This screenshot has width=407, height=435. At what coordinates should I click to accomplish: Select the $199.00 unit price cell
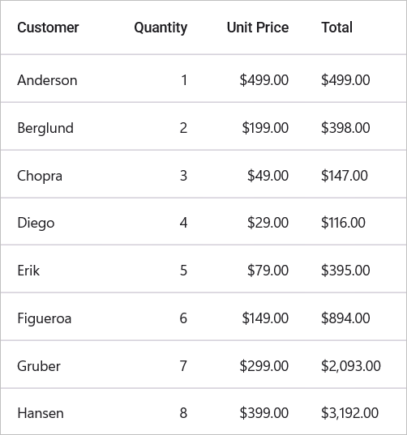[x=265, y=128]
